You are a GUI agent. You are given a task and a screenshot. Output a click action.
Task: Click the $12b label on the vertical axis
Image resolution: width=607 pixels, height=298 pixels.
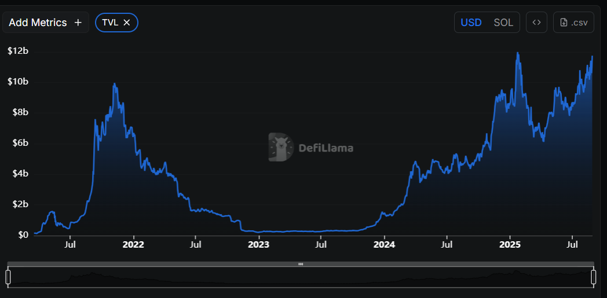tap(18, 51)
